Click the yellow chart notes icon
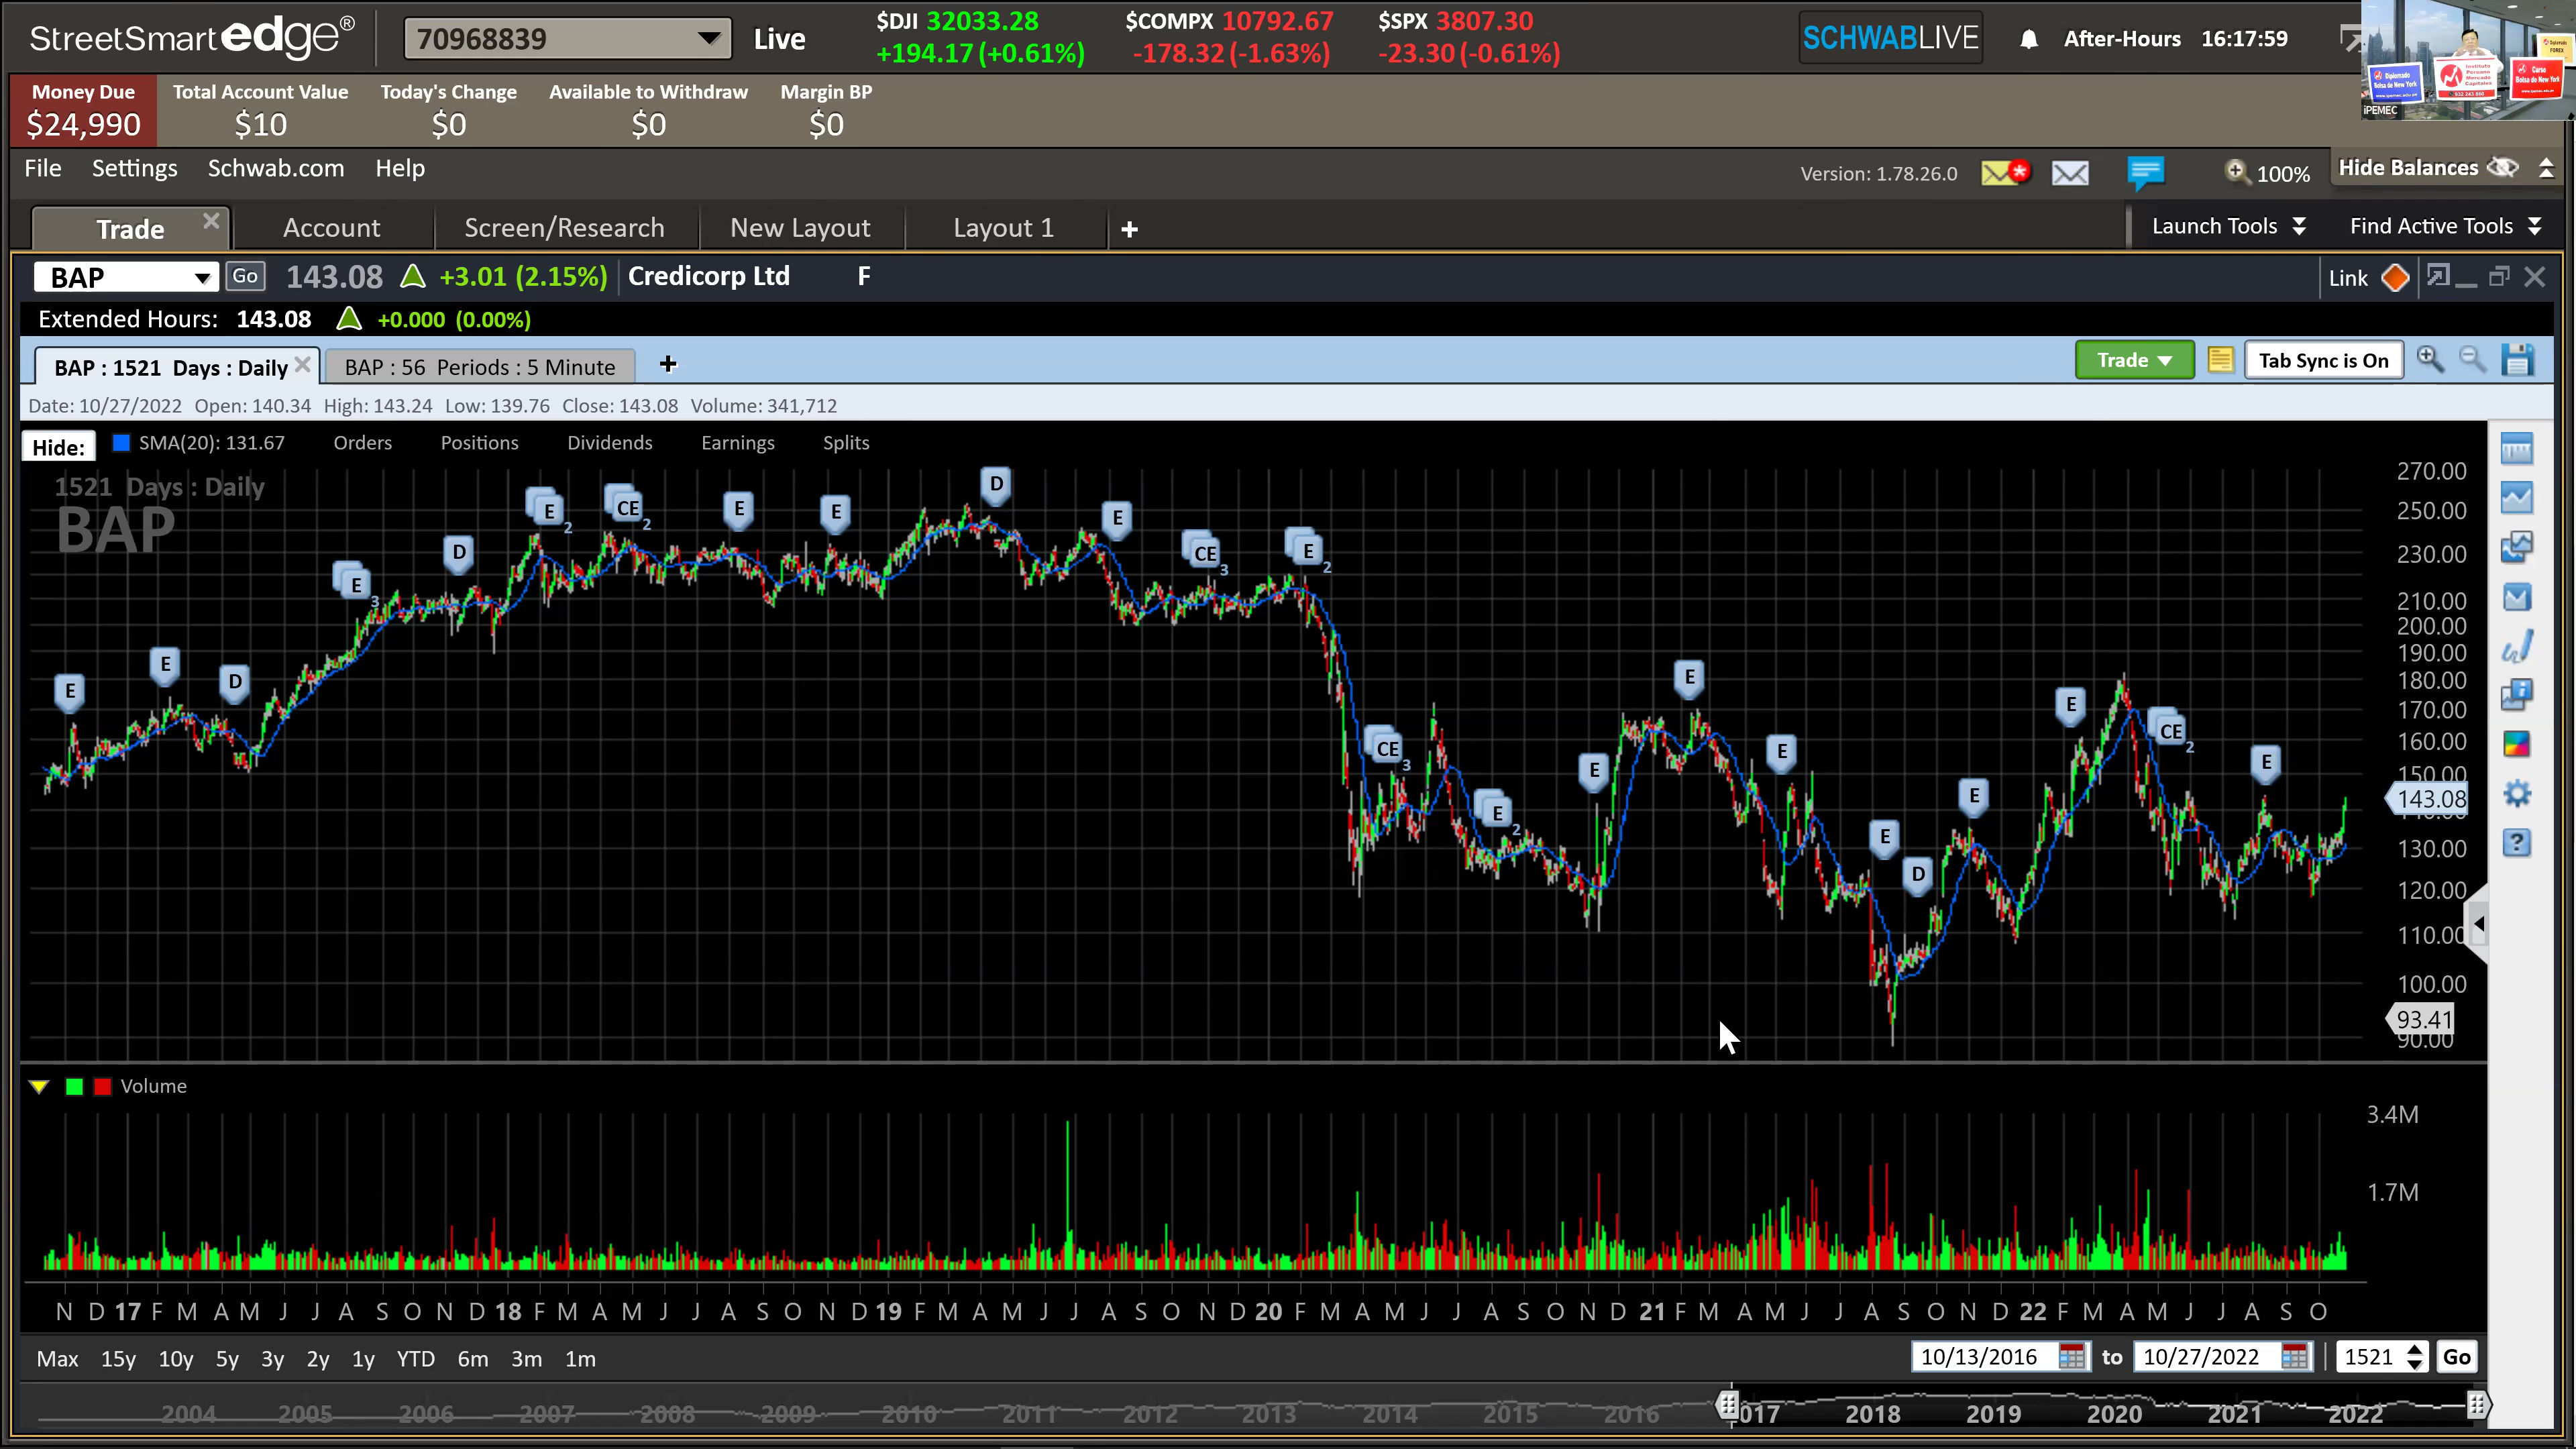 (2220, 360)
